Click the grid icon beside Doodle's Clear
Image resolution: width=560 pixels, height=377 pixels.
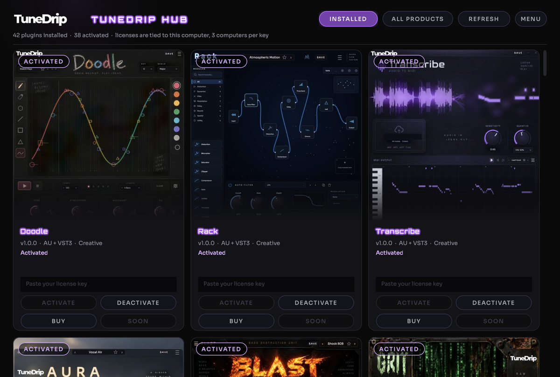(x=175, y=186)
